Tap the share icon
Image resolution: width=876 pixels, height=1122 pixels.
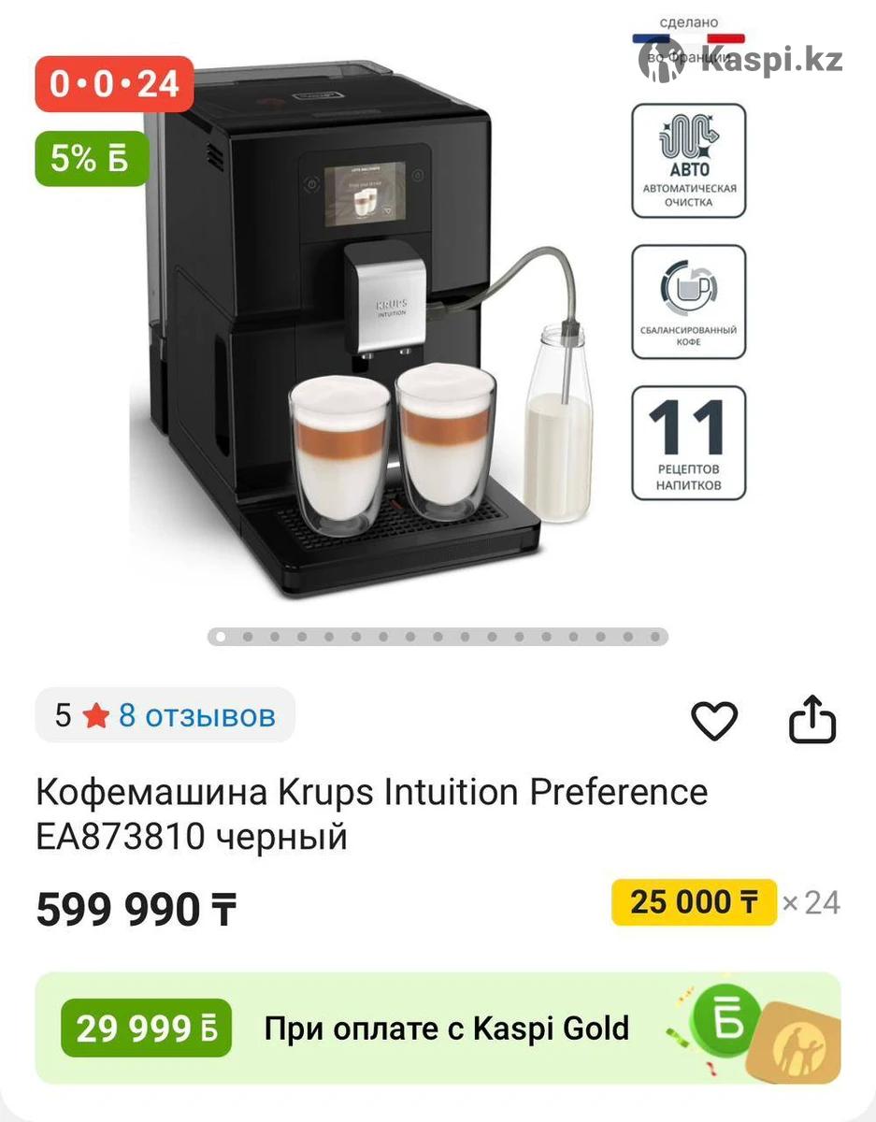pos(811,719)
